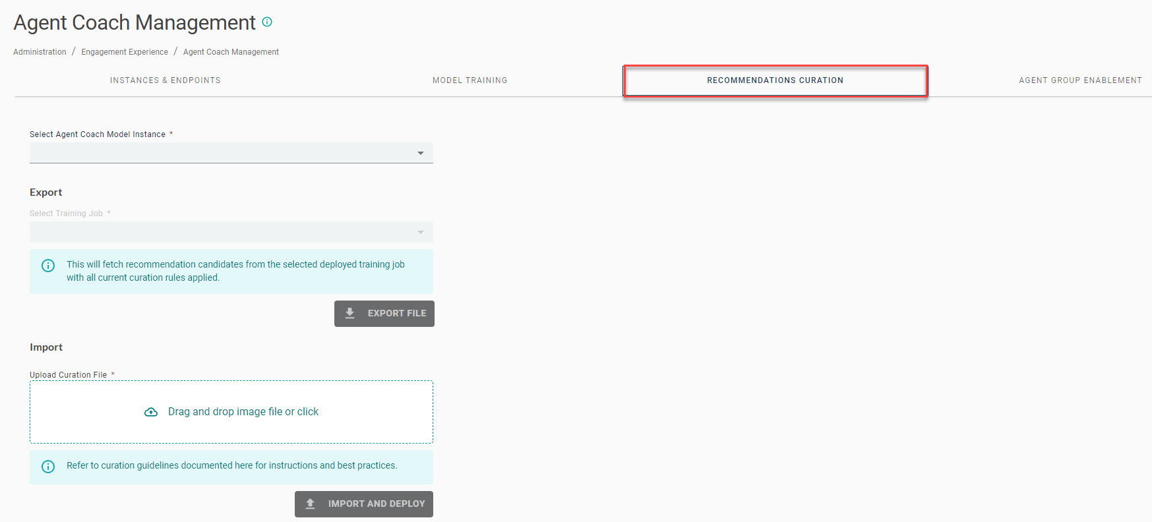This screenshot has width=1152, height=522.
Task: Expand the Agent Coach Model Instance dropdown arrow
Action: pyautogui.click(x=420, y=153)
